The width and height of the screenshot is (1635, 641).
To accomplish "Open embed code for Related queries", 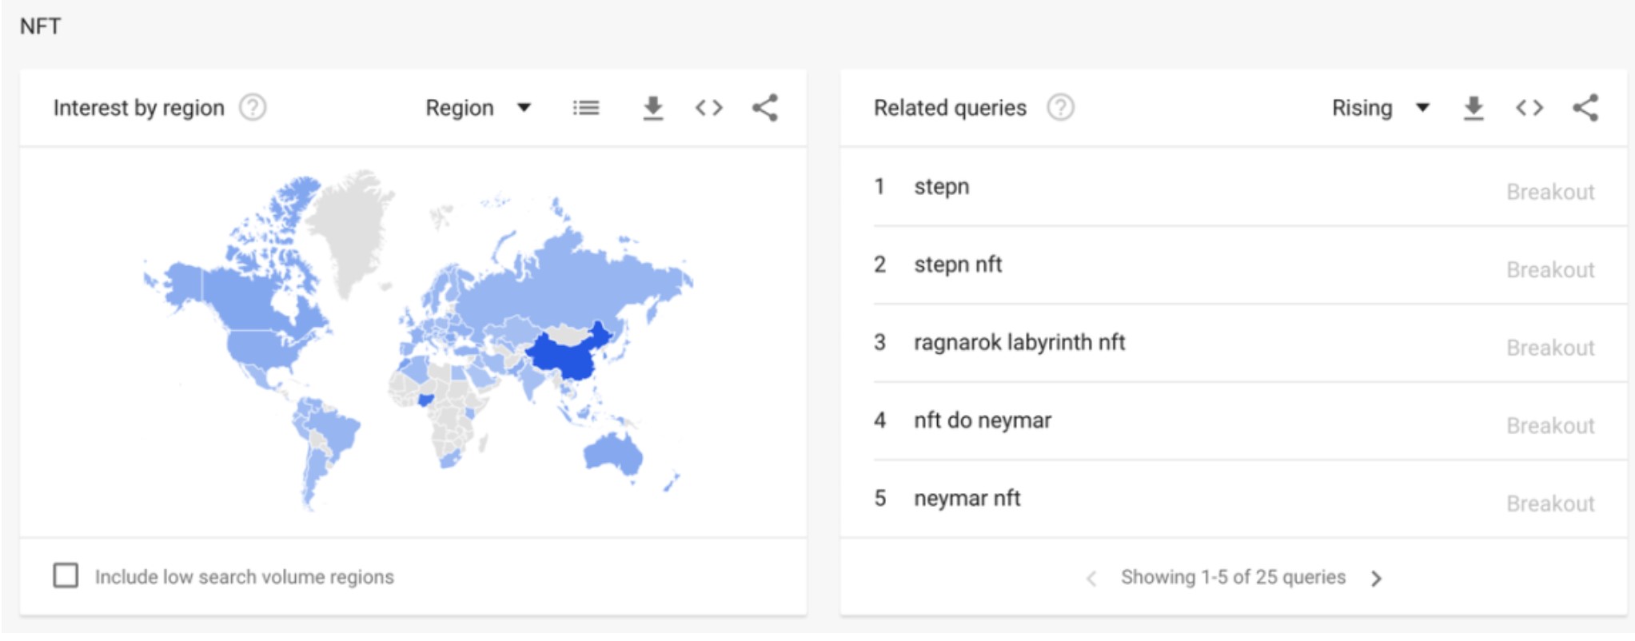I will coord(1529,108).
